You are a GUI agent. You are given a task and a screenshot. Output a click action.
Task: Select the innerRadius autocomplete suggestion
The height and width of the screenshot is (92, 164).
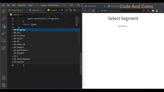pos(47,59)
